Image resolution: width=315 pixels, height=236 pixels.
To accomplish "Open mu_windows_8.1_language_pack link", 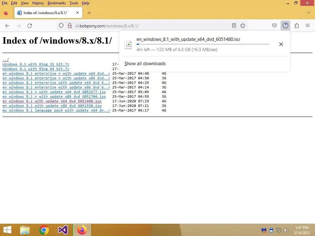I will [56, 110].
